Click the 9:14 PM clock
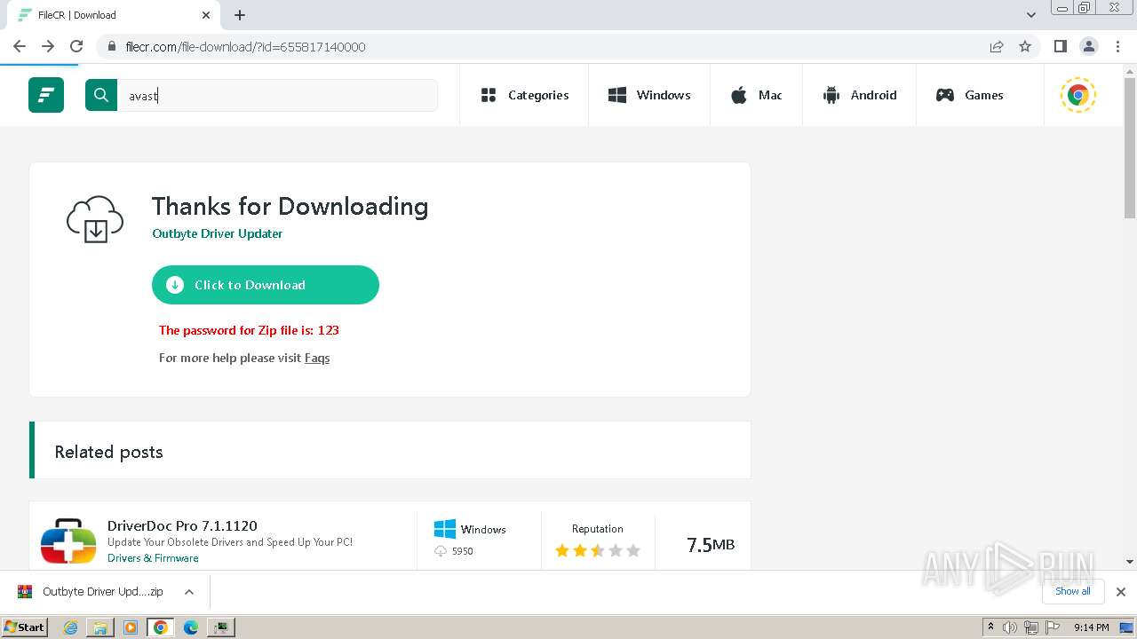 [1091, 627]
